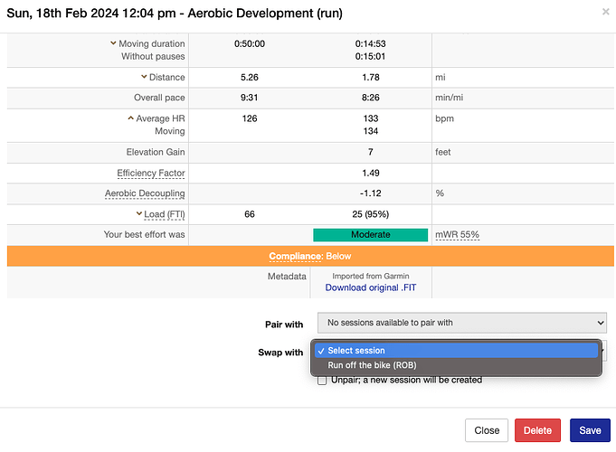The height and width of the screenshot is (452, 616).
Task: Close dialog with the X icon
Action: 605,13
